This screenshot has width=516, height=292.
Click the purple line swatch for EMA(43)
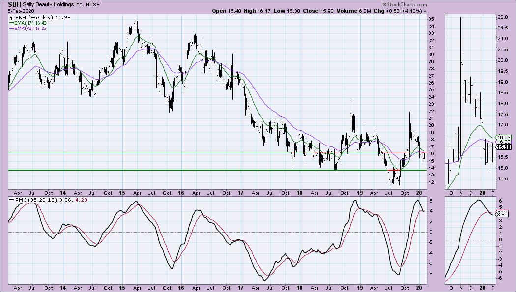11,29
